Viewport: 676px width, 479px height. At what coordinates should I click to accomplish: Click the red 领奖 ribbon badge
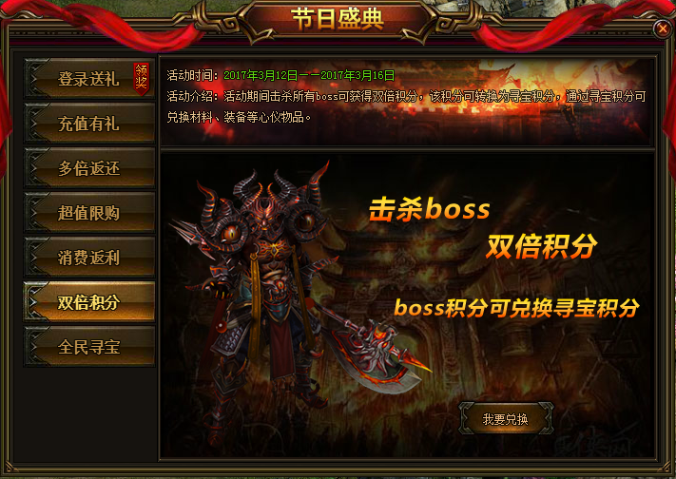point(142,79)
